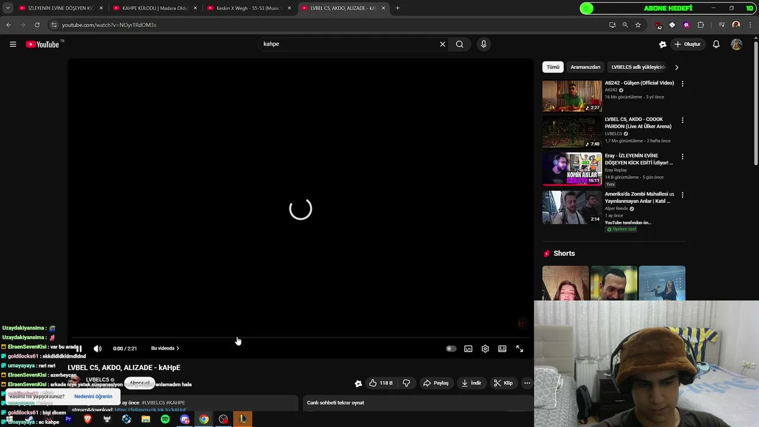
Task: Click 'Nedenini öğrenin' link
Action: point(93,396)
